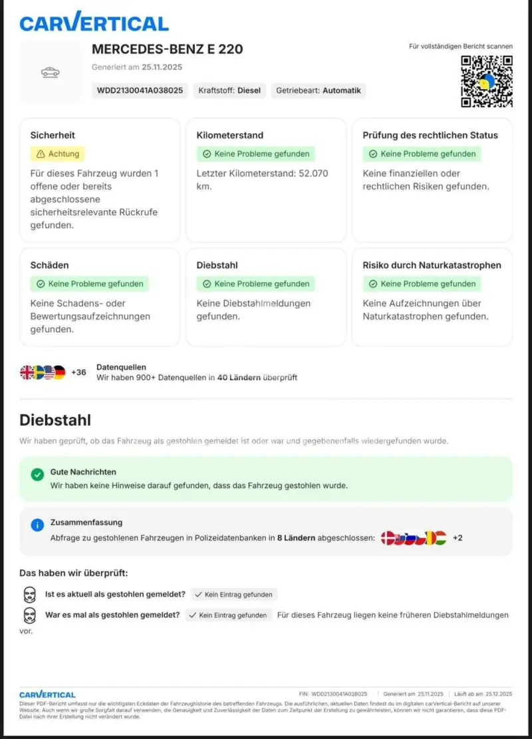Click the thief mask icon next to 'War es mal'
Screen dimensions: 532x739
click(30, 615)
